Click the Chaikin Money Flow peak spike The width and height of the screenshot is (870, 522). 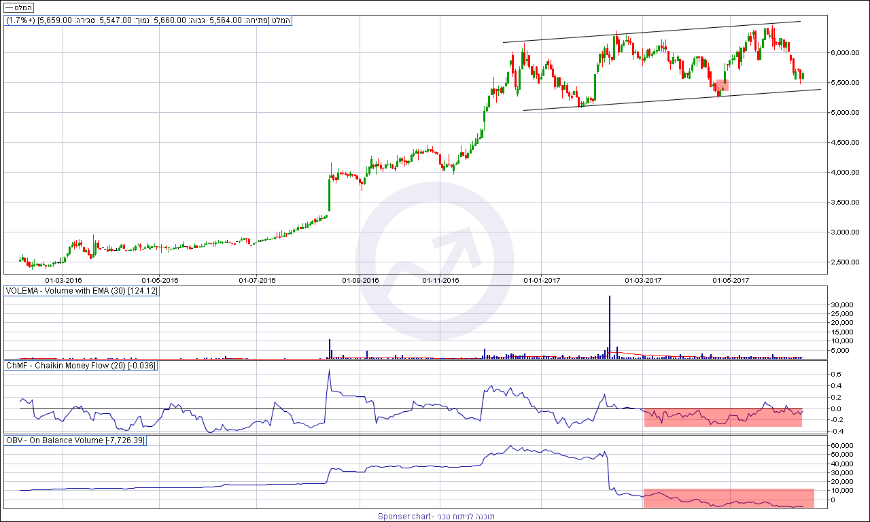[x=329, y=371]
